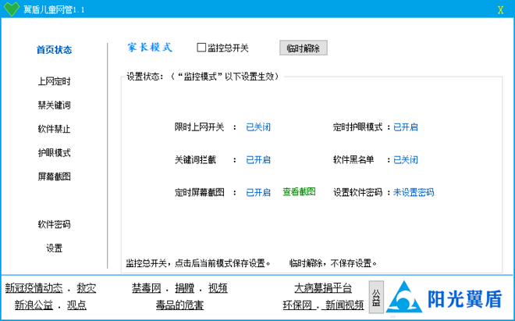Open the 软件密码 sidebar item
Screen dimensions: 515x321
point(54,224)
